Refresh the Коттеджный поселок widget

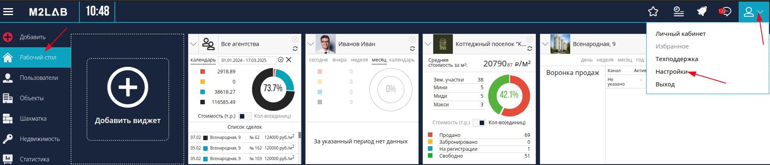pos(530,48)
